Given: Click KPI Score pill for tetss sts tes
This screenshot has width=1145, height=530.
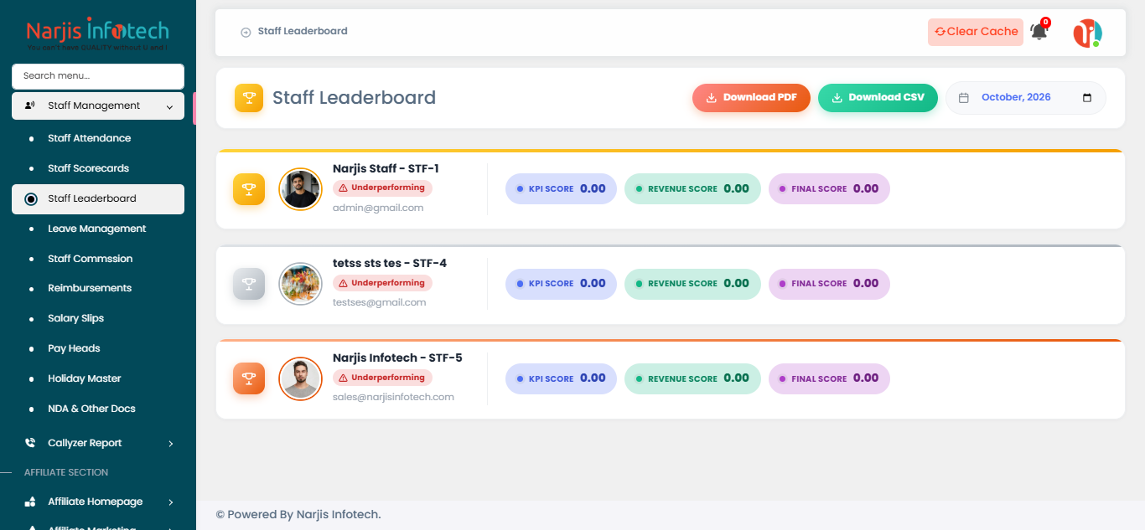Looking at the screenshot, I should (561, 284).
